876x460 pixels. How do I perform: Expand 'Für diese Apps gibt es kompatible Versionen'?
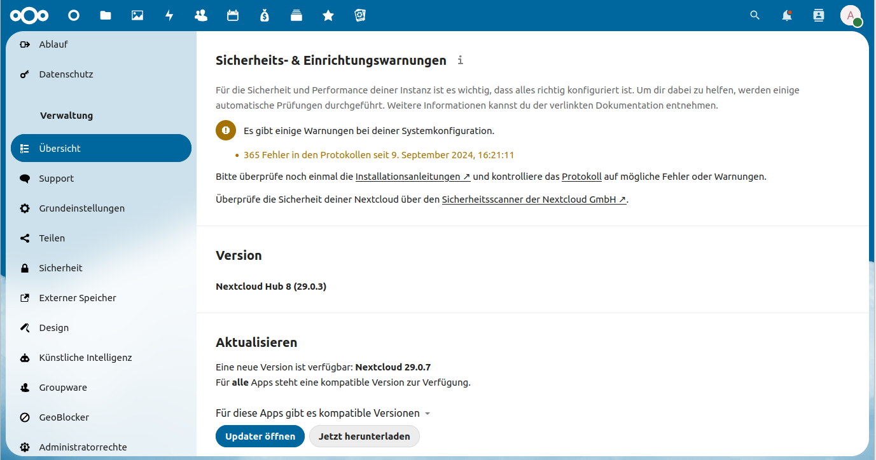pos(323,413)
